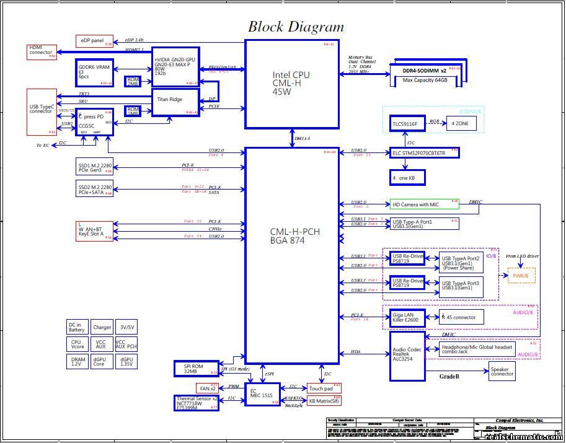Select the SPI ROM 32MB block
The width and height of the screenshot is (566, 443).
click(x=195, y=369)
